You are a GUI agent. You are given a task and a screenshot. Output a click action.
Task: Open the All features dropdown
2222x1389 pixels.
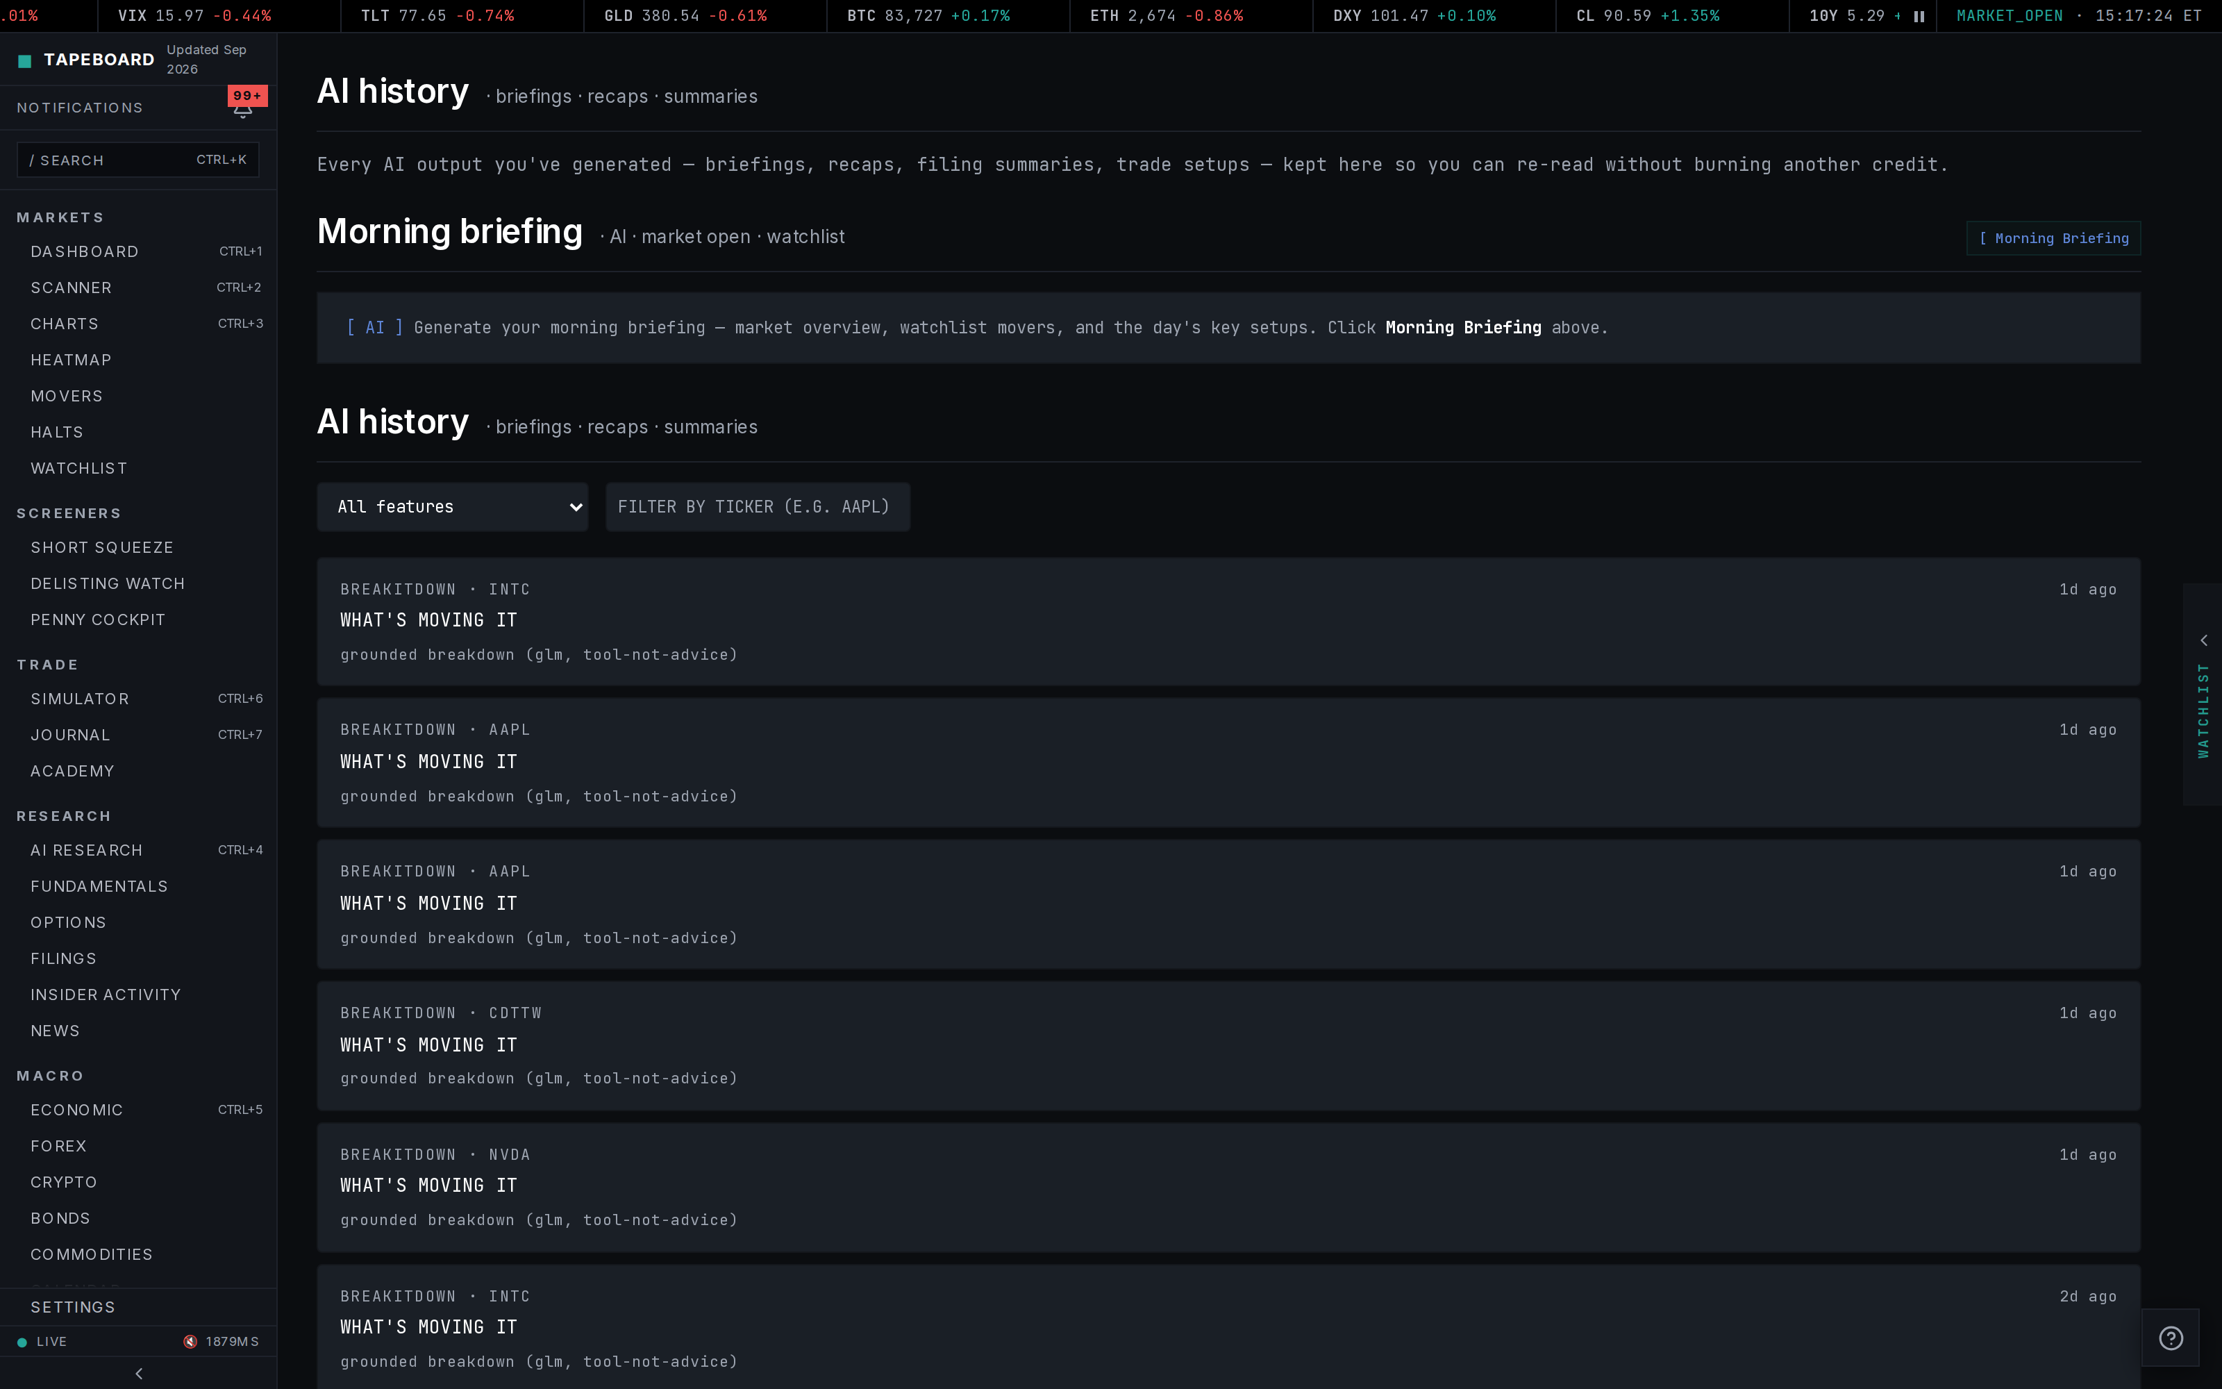[x=453, y=507]
